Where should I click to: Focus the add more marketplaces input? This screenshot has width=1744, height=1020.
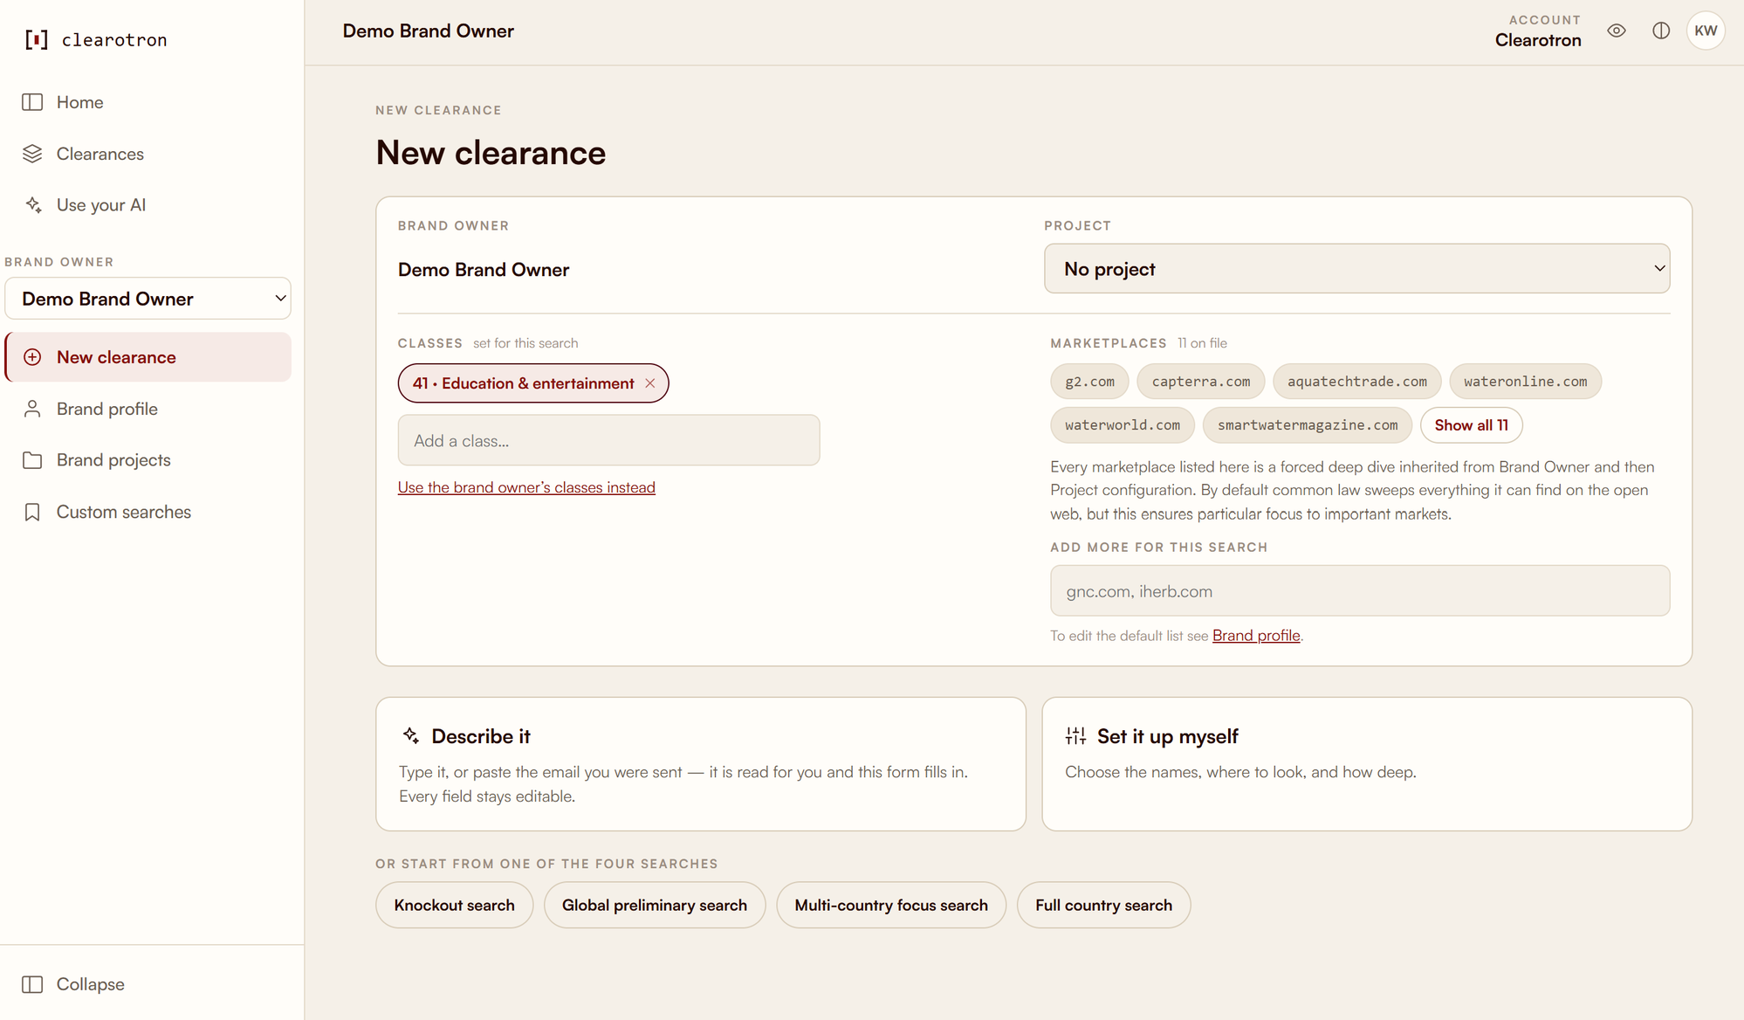tap(1360, 591)
